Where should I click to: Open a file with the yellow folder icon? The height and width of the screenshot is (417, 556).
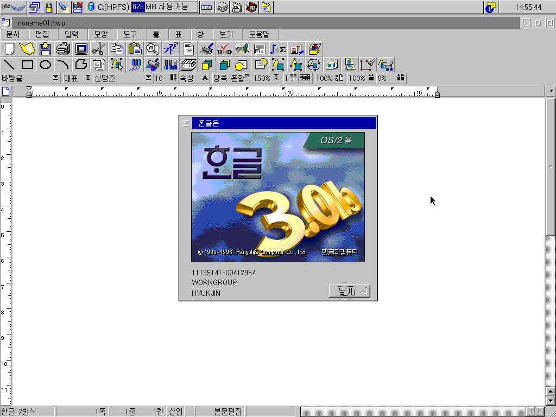click(x=27, y=48)
